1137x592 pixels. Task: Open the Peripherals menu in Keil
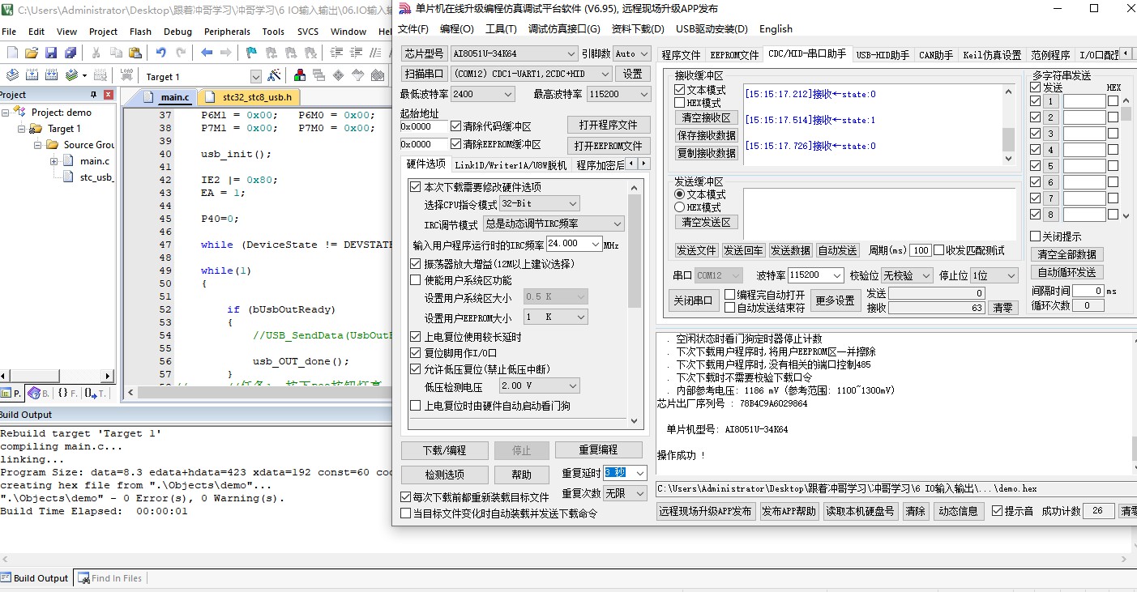227,32
